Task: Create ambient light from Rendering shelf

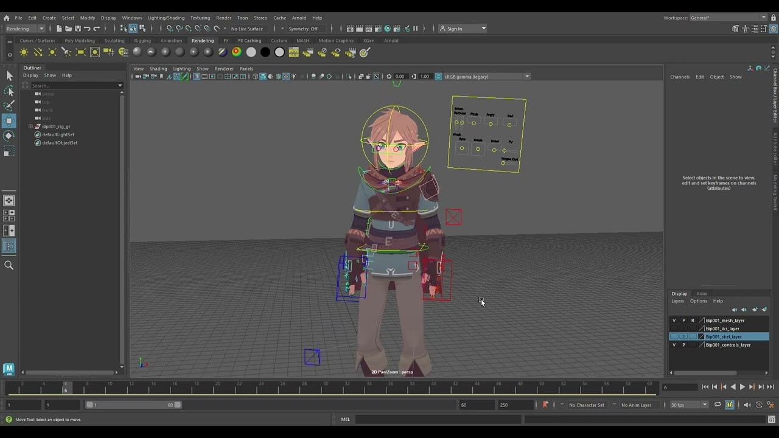Action: [x=24, y=52]
